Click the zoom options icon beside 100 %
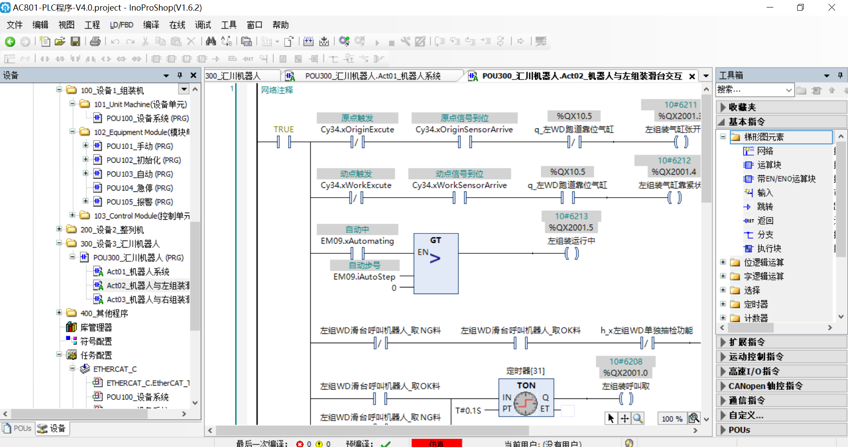 (694, 418)
